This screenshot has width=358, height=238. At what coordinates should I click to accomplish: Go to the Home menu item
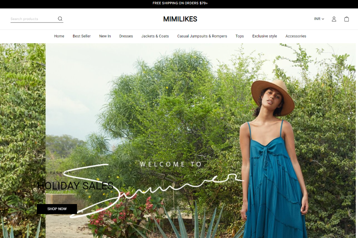59,36
